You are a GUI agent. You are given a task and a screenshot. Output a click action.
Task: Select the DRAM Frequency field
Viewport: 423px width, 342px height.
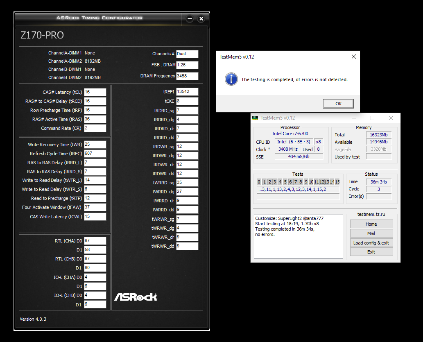[x=187, y=76]
